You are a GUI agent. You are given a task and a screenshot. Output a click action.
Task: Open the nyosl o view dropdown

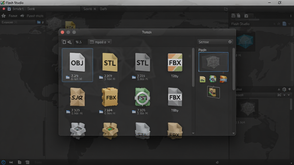click(100, 42)
